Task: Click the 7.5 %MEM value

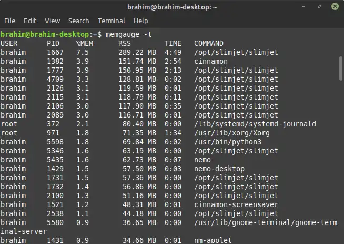Action: coord(83,52)
